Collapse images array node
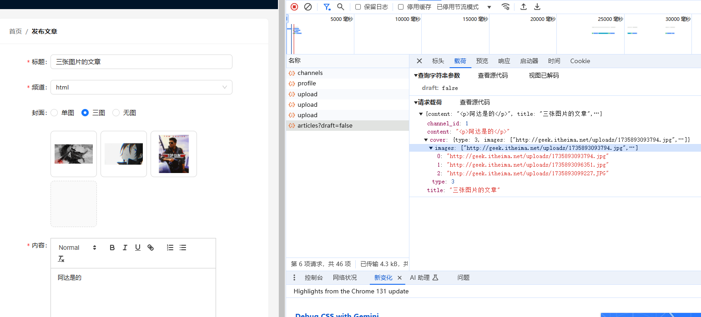The image size is (701, 317). click(431, 148)
